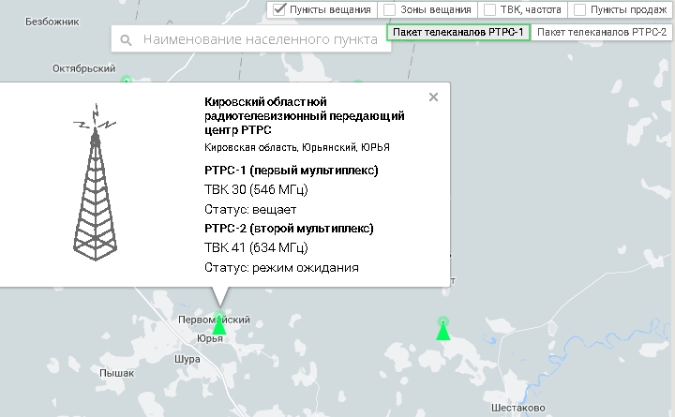
Task: Select the Пакет телеканалов РТРС-1 tab
Action: [458, 32]
